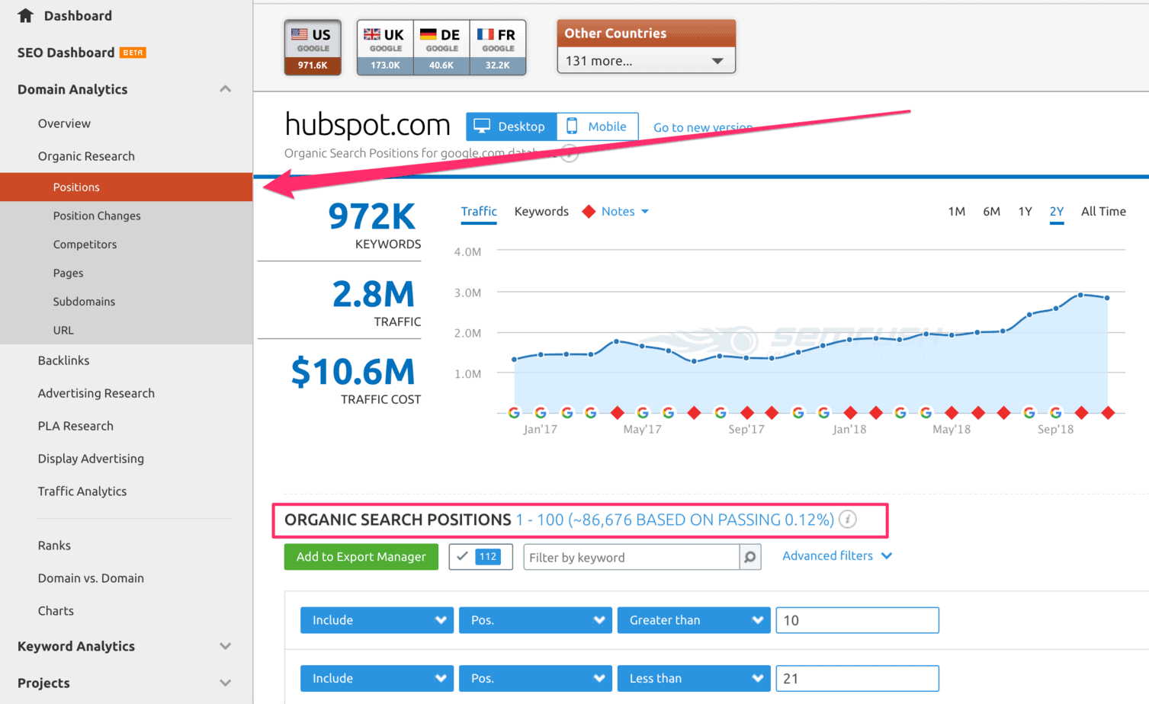
Task: Open the Less than condition dropdown
Action: pos(694,678)
